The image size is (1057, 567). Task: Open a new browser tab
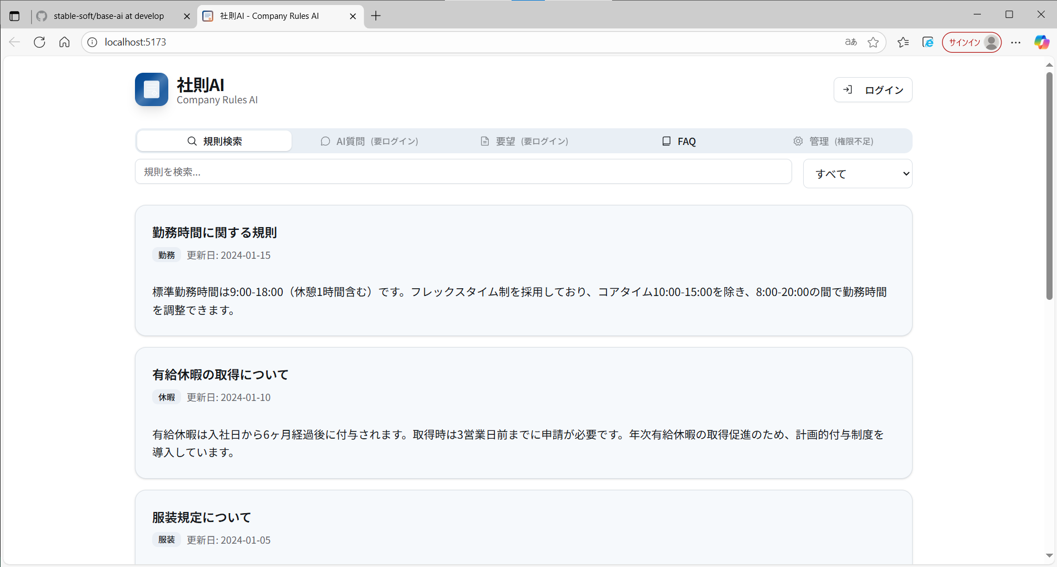(x=376, y=16)
